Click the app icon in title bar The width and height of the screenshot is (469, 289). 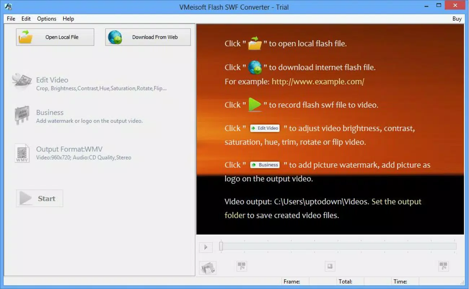(x=9, y=7)
